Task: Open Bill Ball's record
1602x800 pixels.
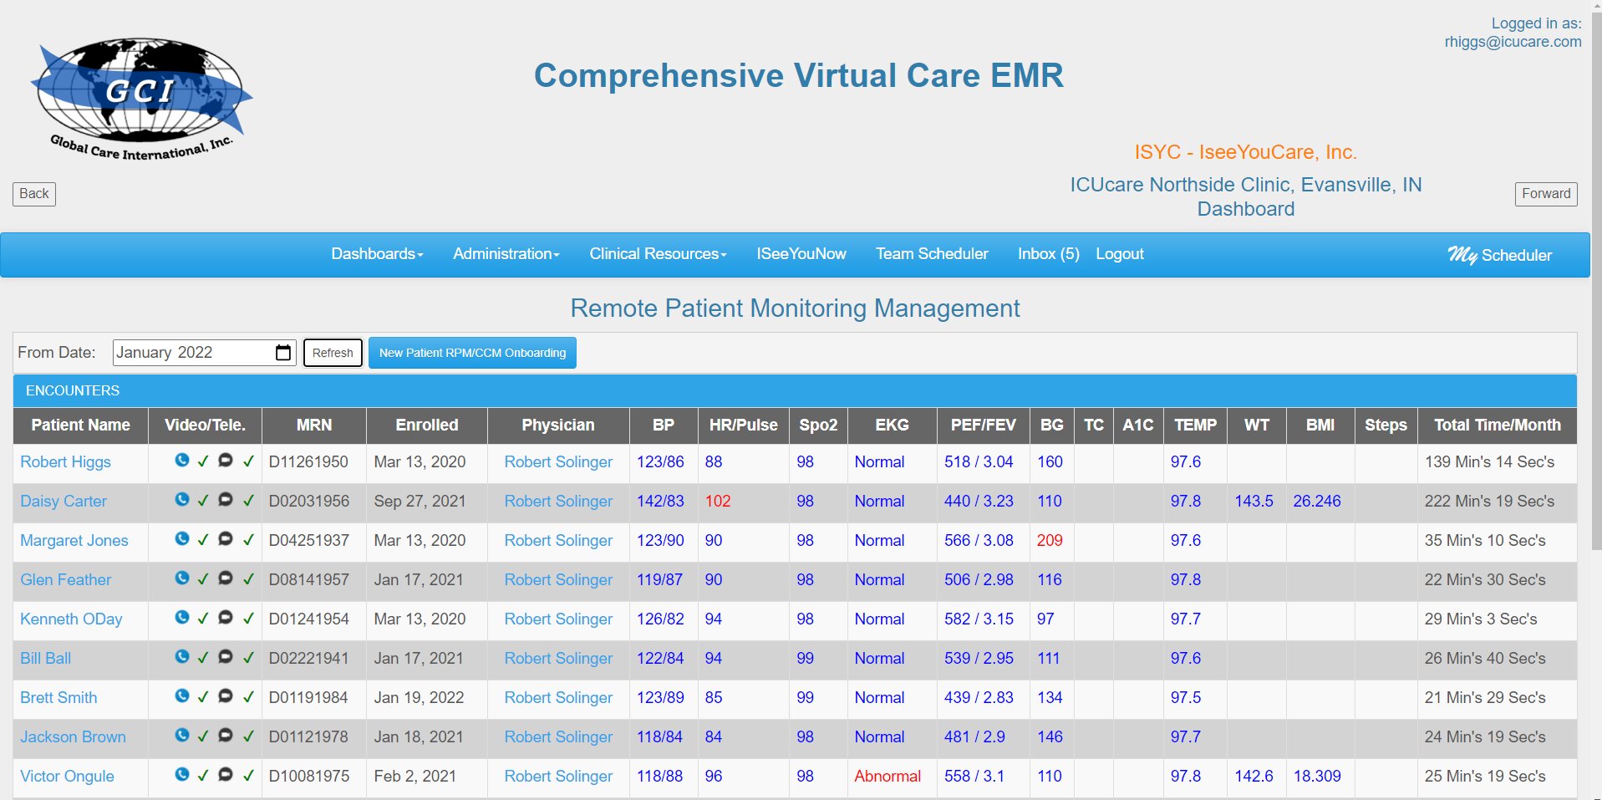Action: click(45, 659)
